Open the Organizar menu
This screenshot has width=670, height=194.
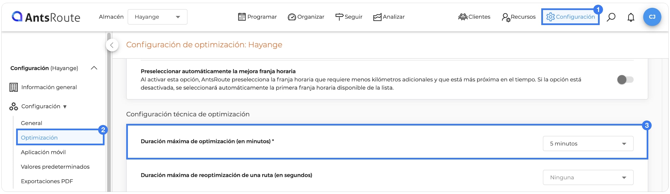[306, 17]
